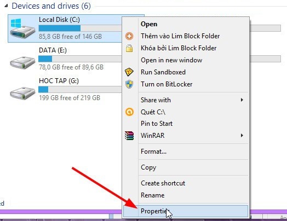This screenshot has width=287, height=221.
Task: Click the Sandboxie icon beside Run Sandboxed
Action: (129, 72)
